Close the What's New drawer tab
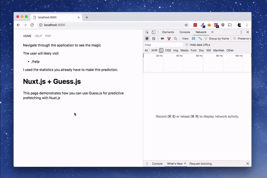 click(185, 163)
